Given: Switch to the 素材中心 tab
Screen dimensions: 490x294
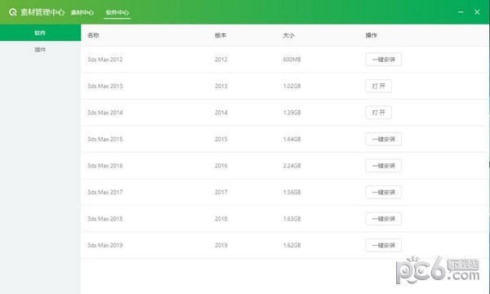Looking at the screenshot, I should point(82,12).
